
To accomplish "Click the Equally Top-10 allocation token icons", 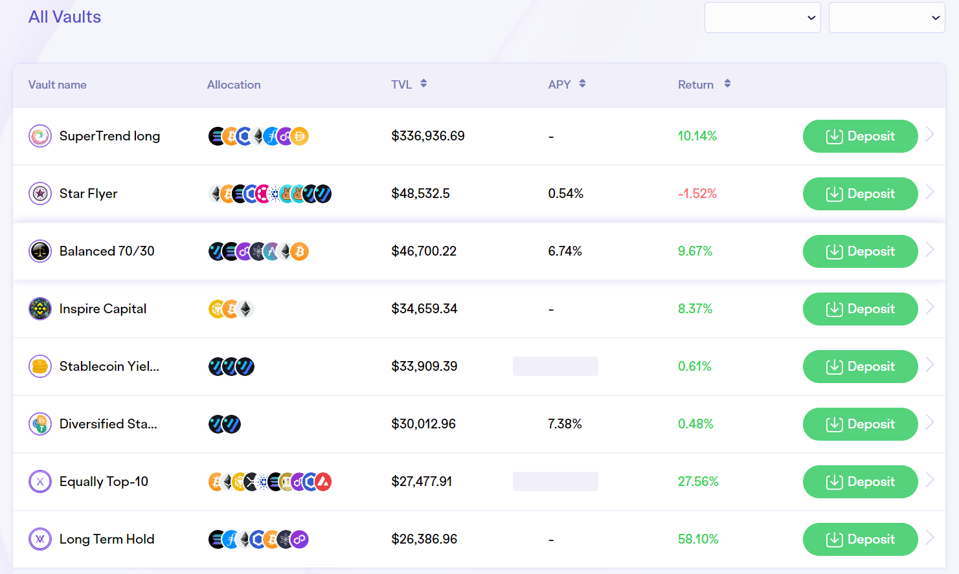I will [x=269, y=481].
